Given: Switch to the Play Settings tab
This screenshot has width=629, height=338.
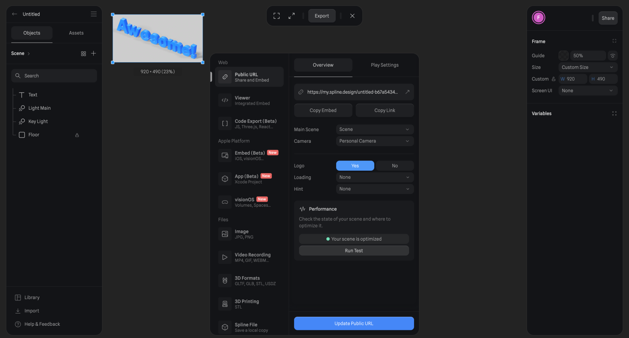Looking at the screenshot, I should [385, 65].
